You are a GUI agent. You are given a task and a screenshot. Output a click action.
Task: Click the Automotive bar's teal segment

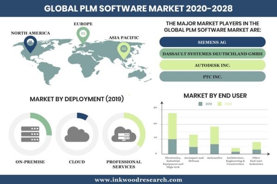click(x=215, y=149)
